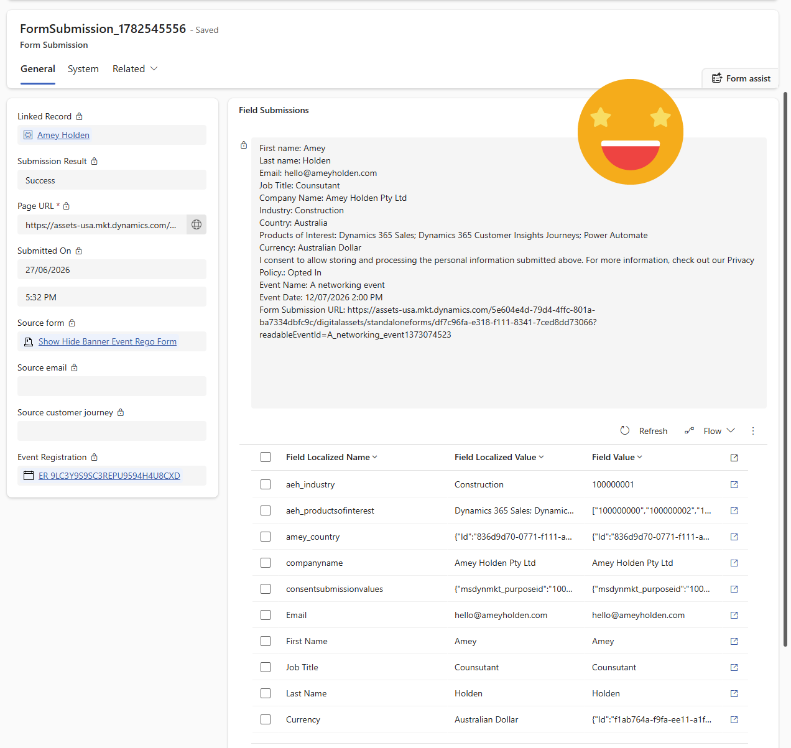791x748 pixels.
Task: Click the globe icon beside Page URL
Action: [x=197, y=224]
